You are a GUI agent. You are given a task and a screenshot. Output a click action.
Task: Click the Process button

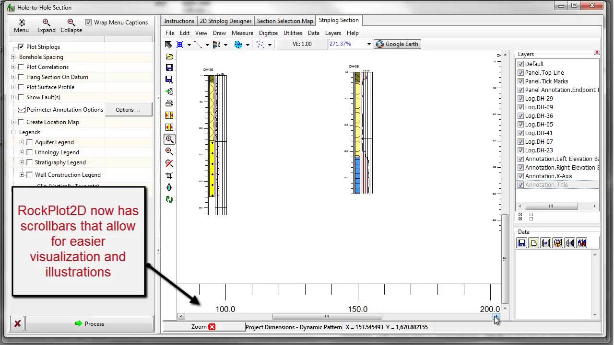90,324
